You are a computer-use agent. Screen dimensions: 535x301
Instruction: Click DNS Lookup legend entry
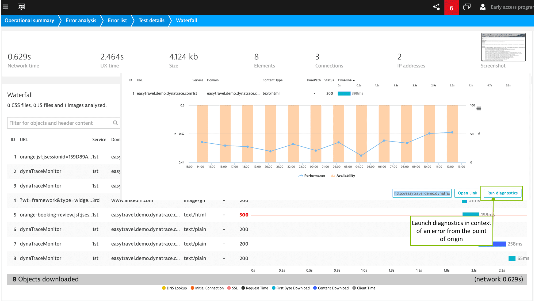(174, 288)
